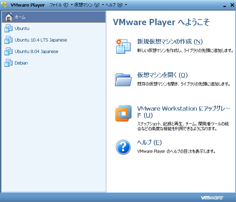Click the vmware logo in bottom bar
236x202 pixels.
(x=212, y=197)
